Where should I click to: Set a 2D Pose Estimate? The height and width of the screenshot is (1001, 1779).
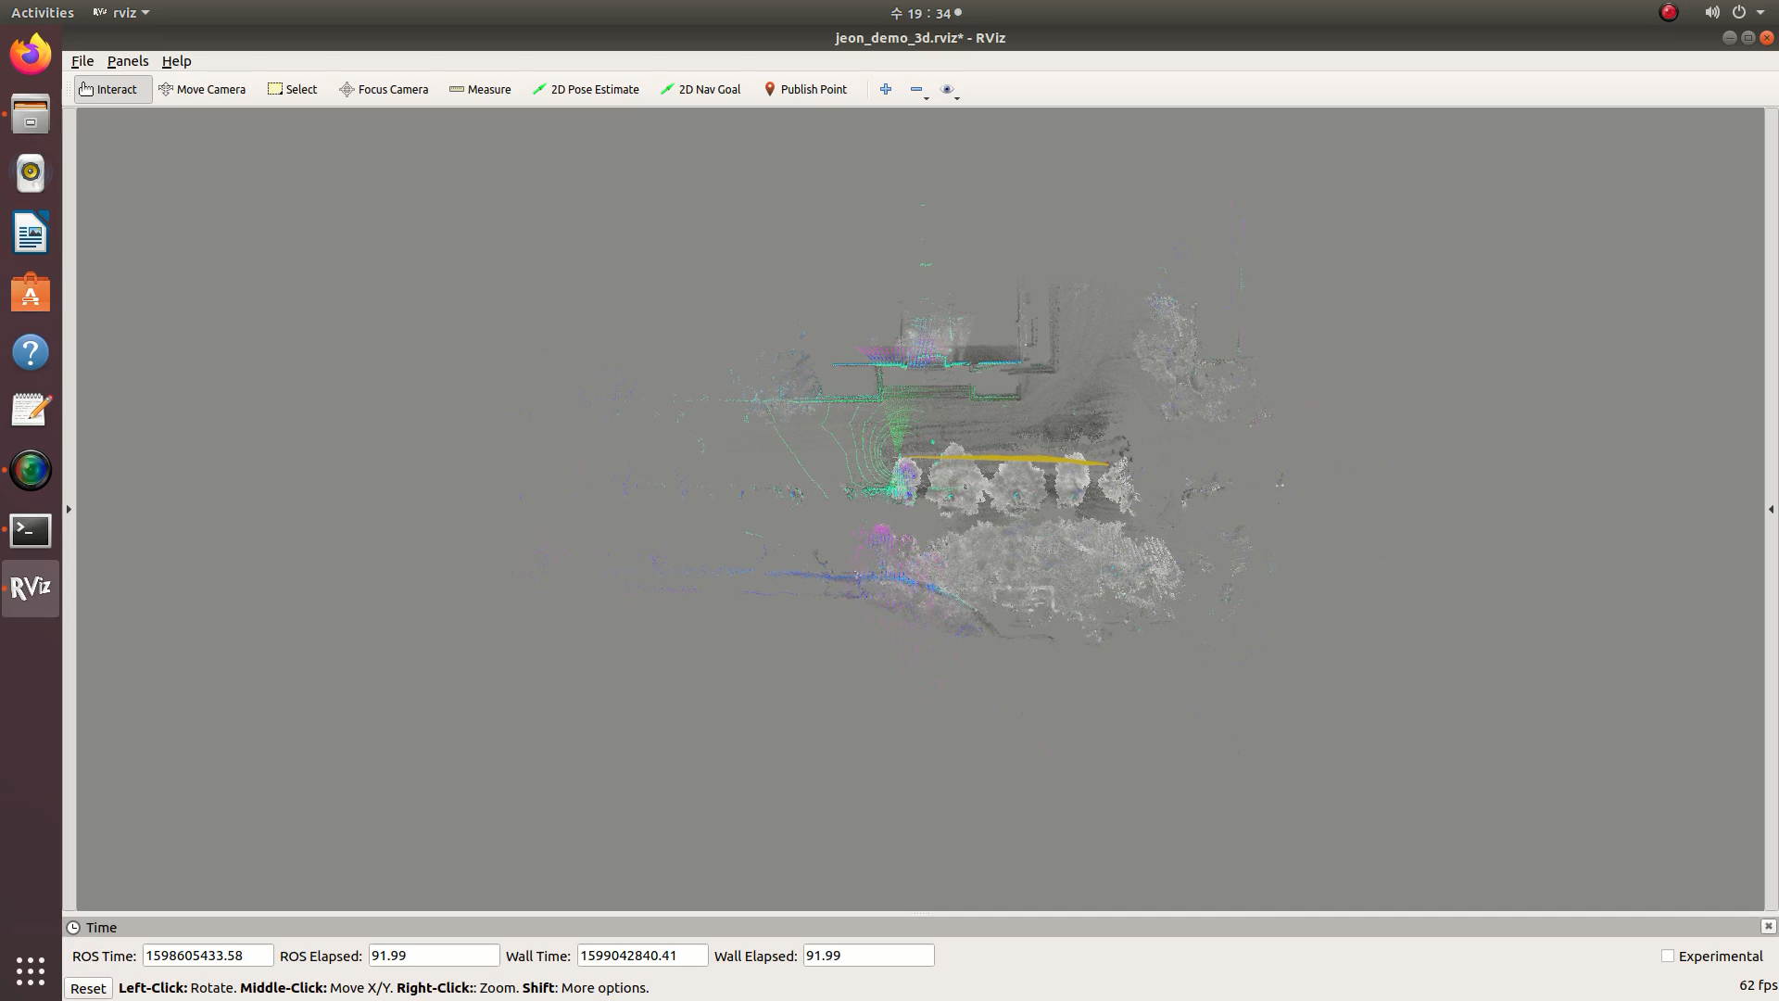pos(586,89)
